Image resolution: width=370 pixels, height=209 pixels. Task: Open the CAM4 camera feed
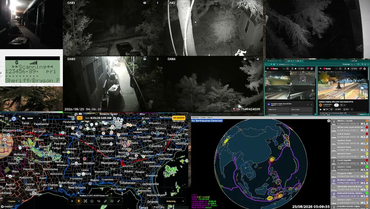coord(213,84)
